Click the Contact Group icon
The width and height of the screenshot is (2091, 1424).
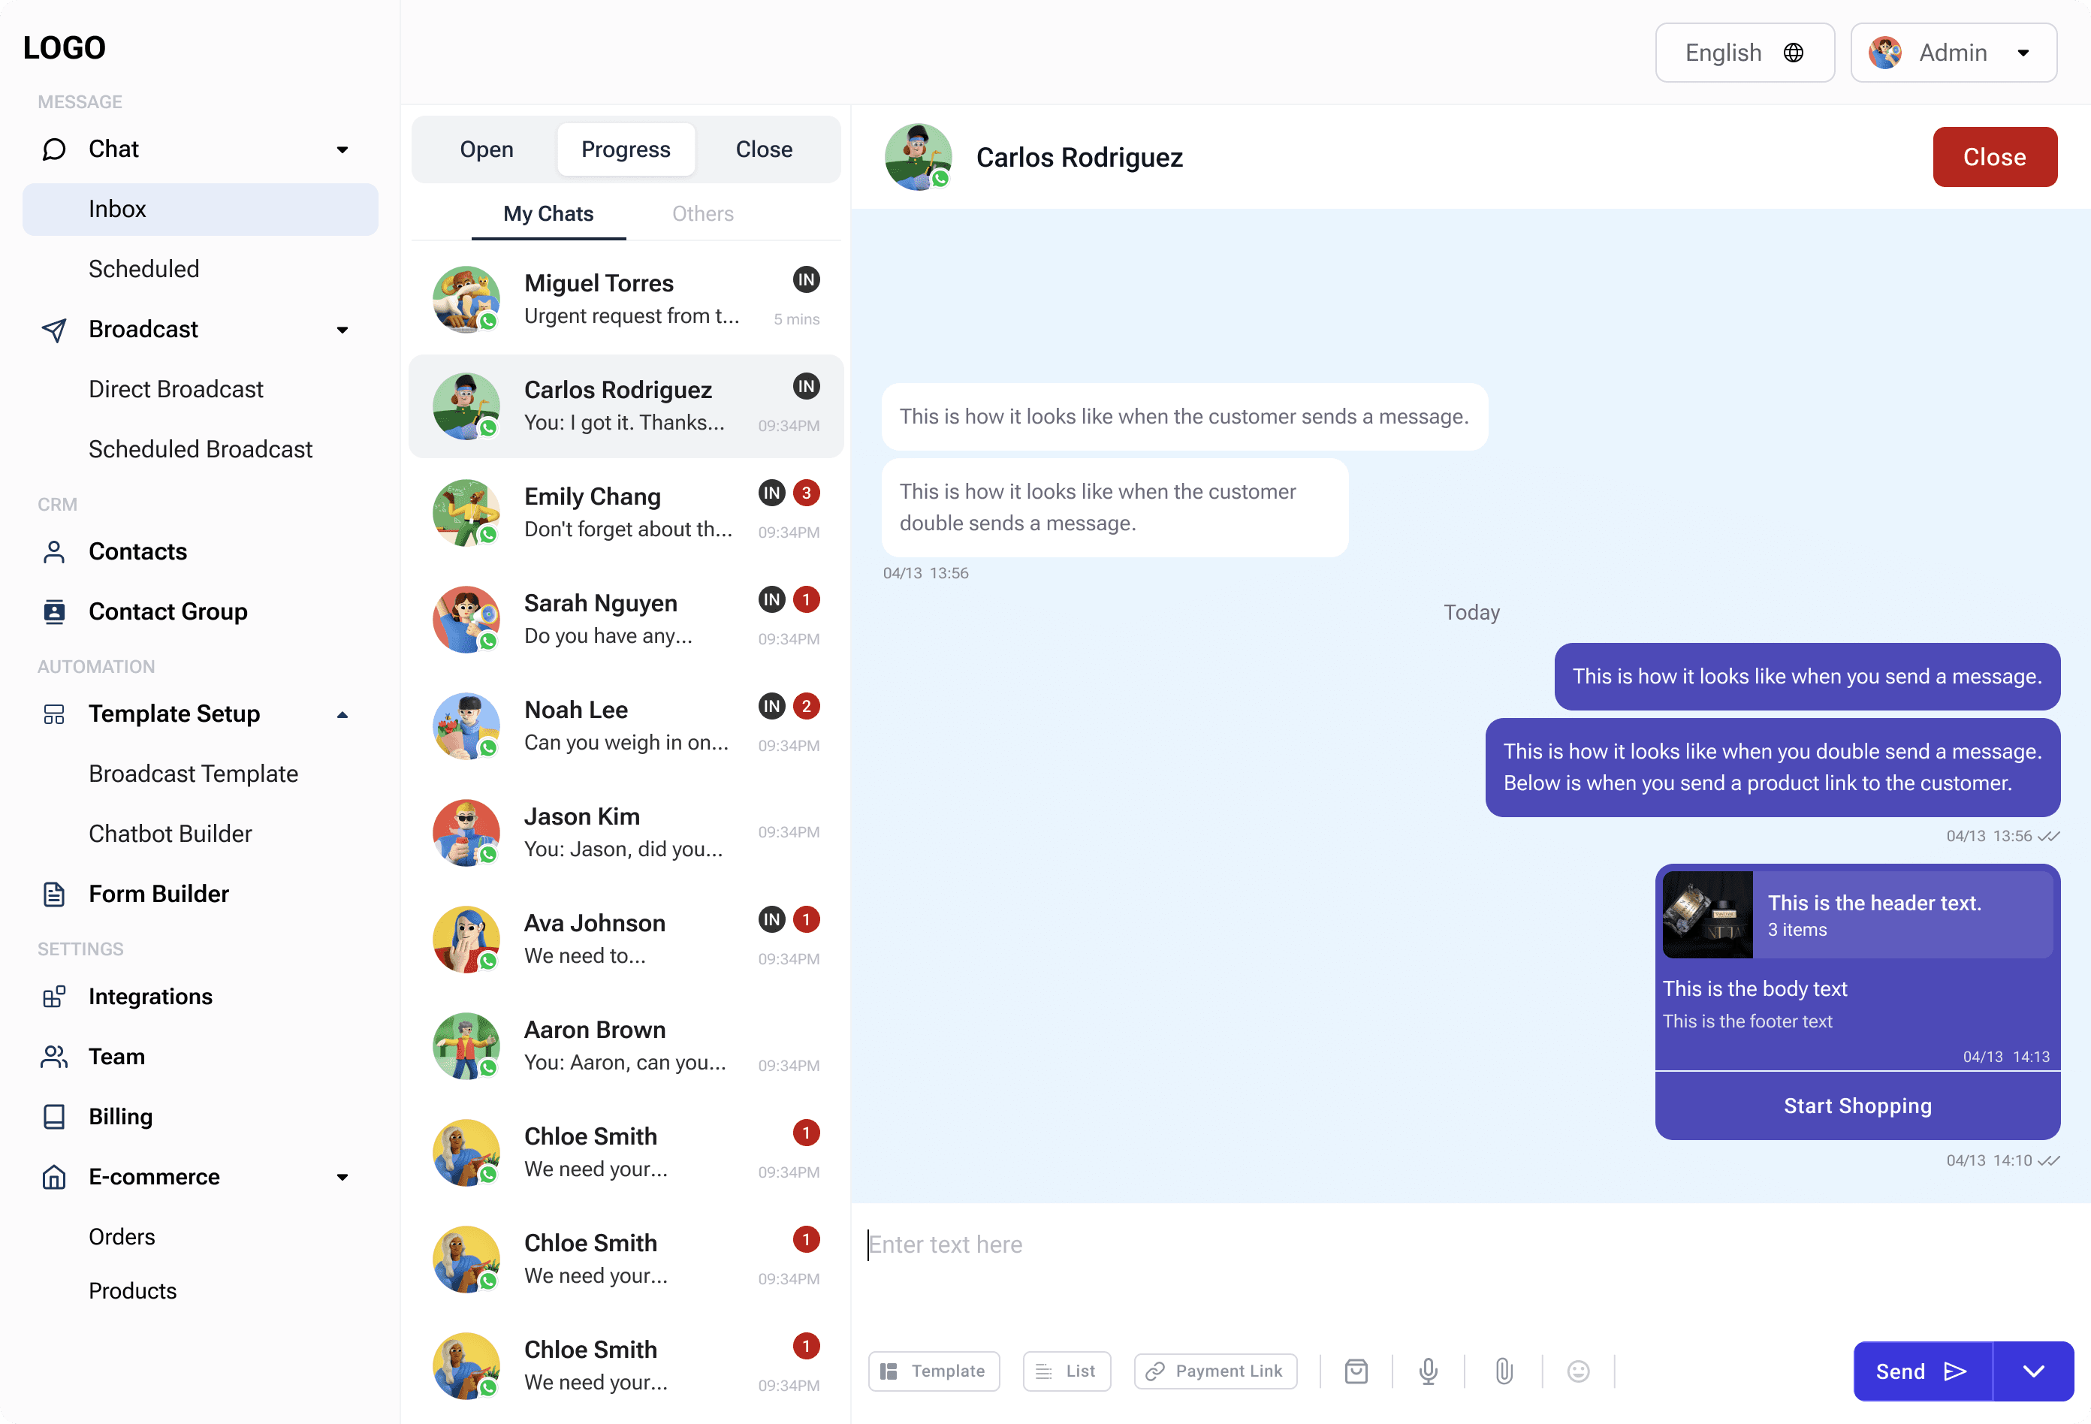54,611
